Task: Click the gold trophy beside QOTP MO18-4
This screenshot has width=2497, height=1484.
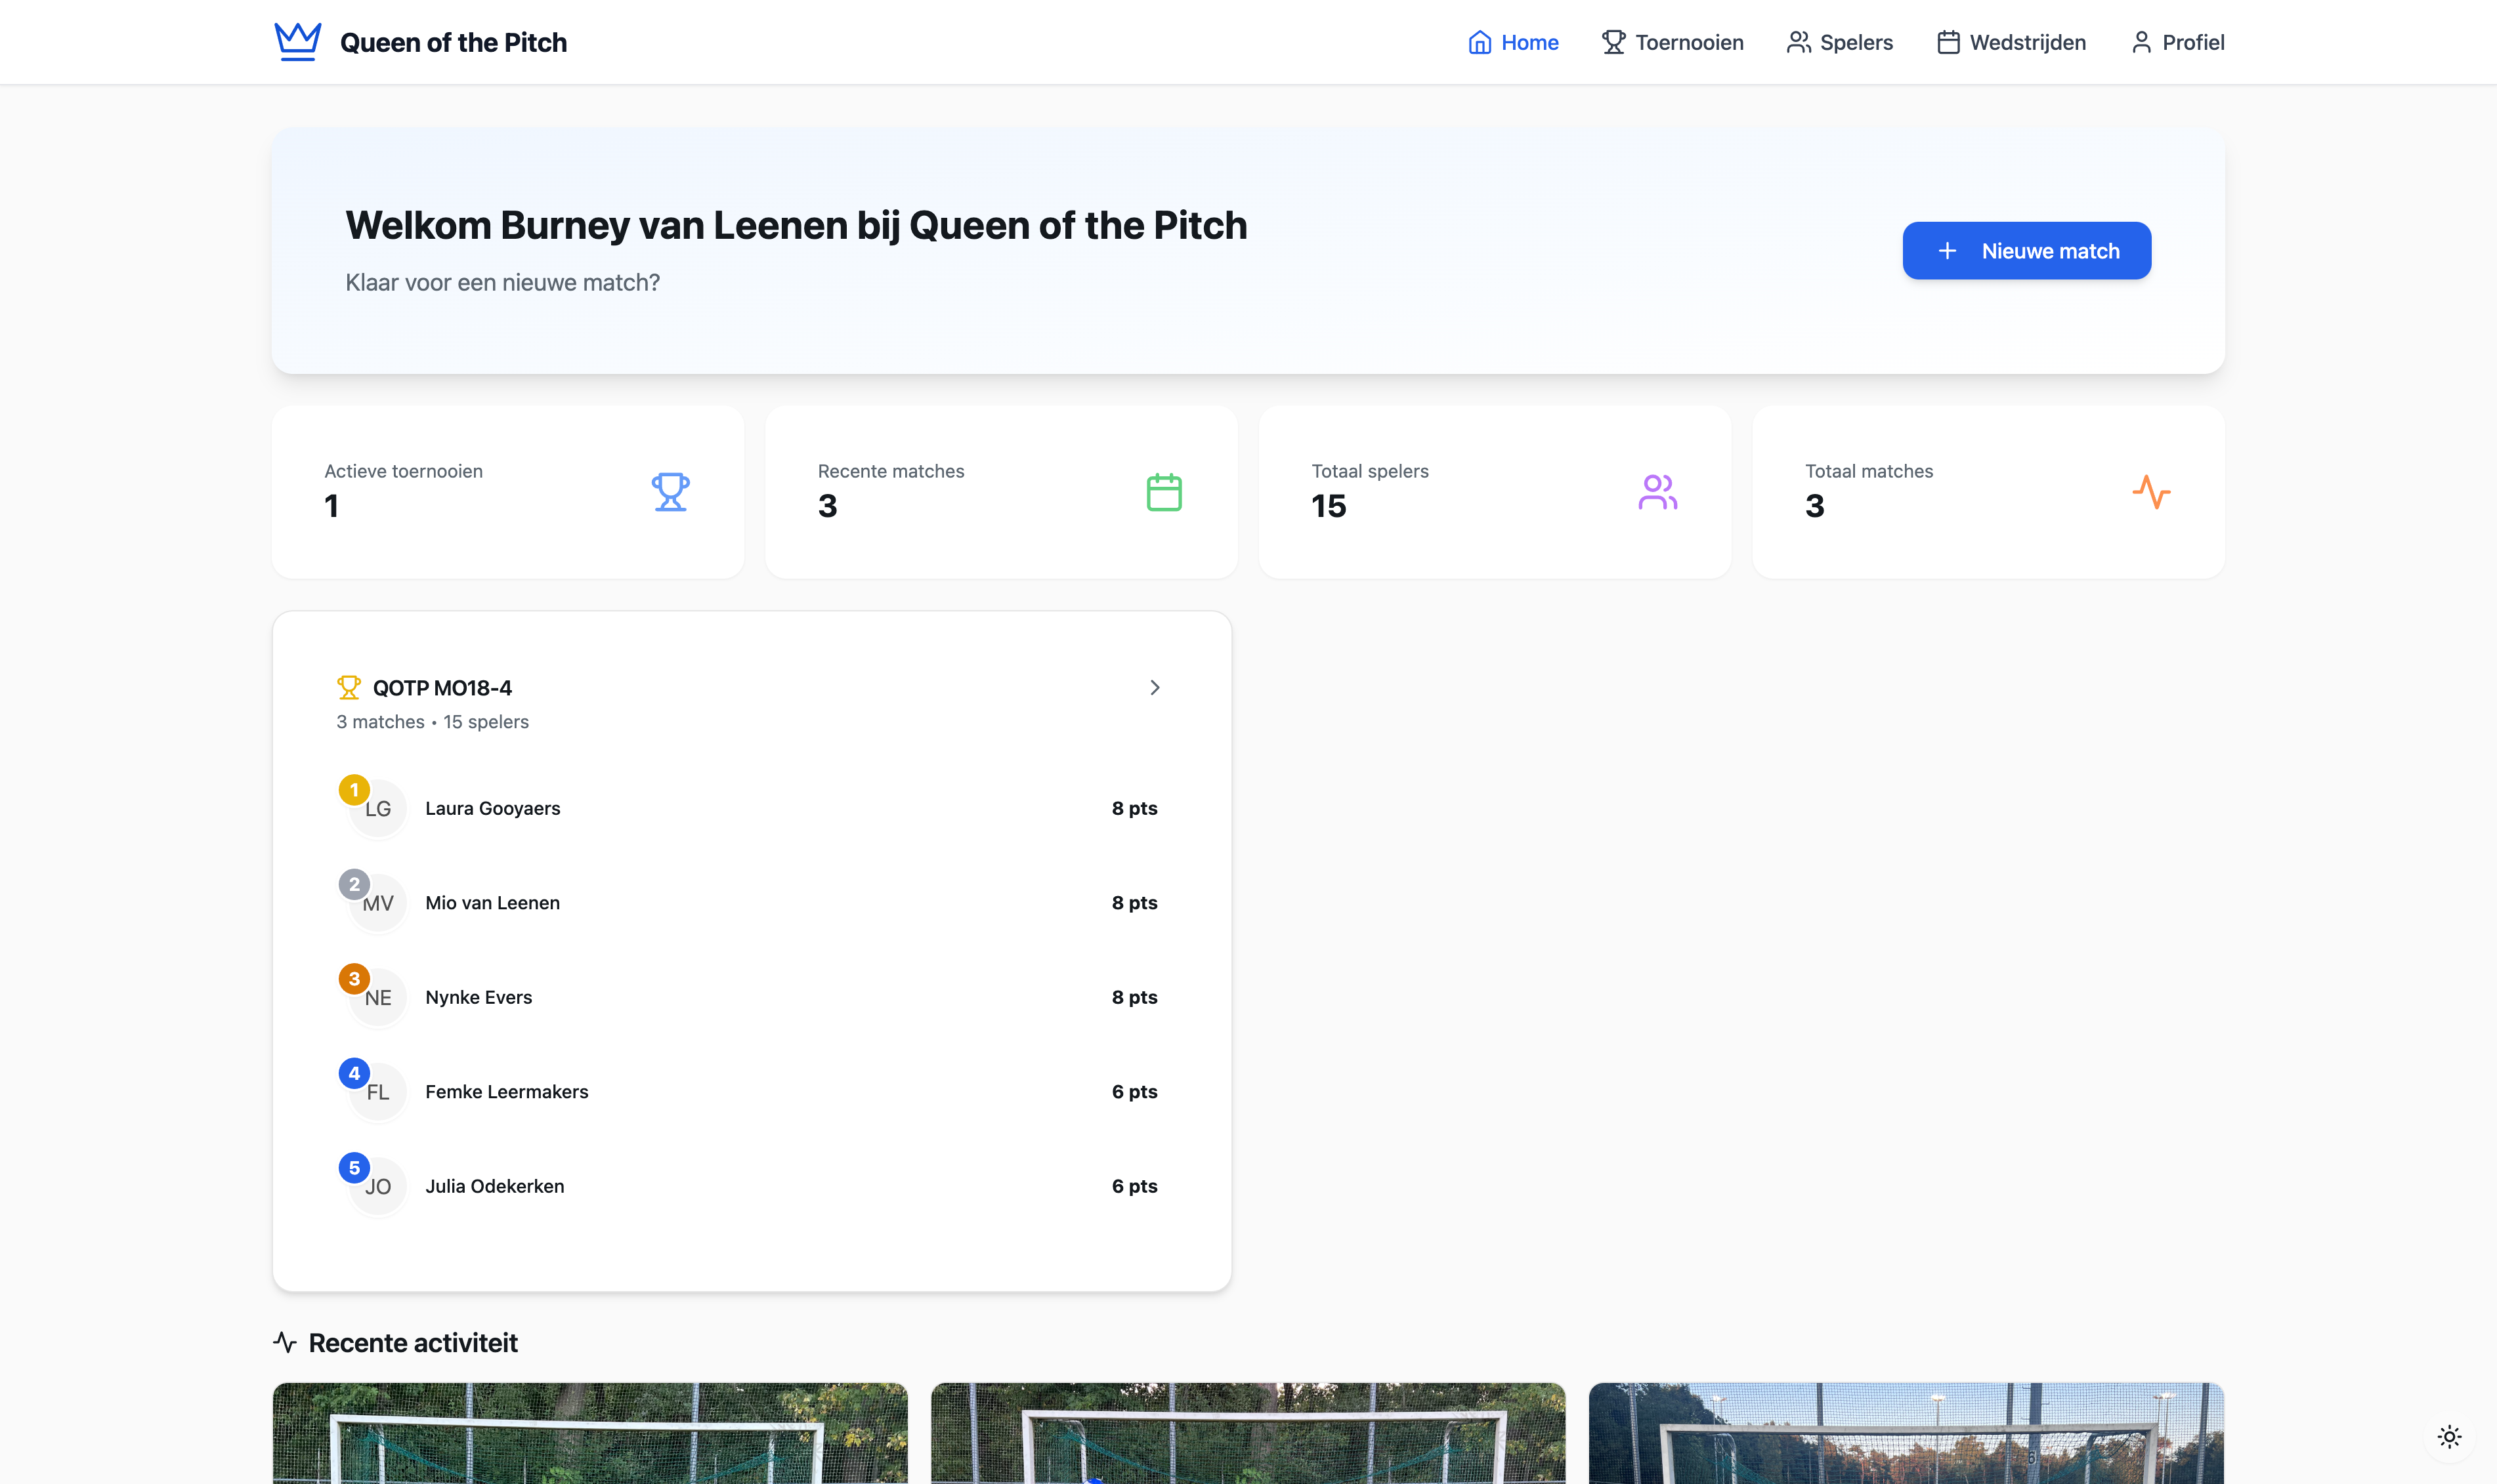Action: 348,687
